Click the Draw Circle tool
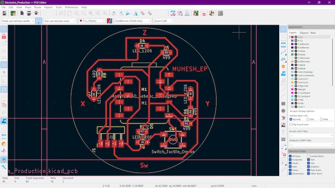 point(283,111)
